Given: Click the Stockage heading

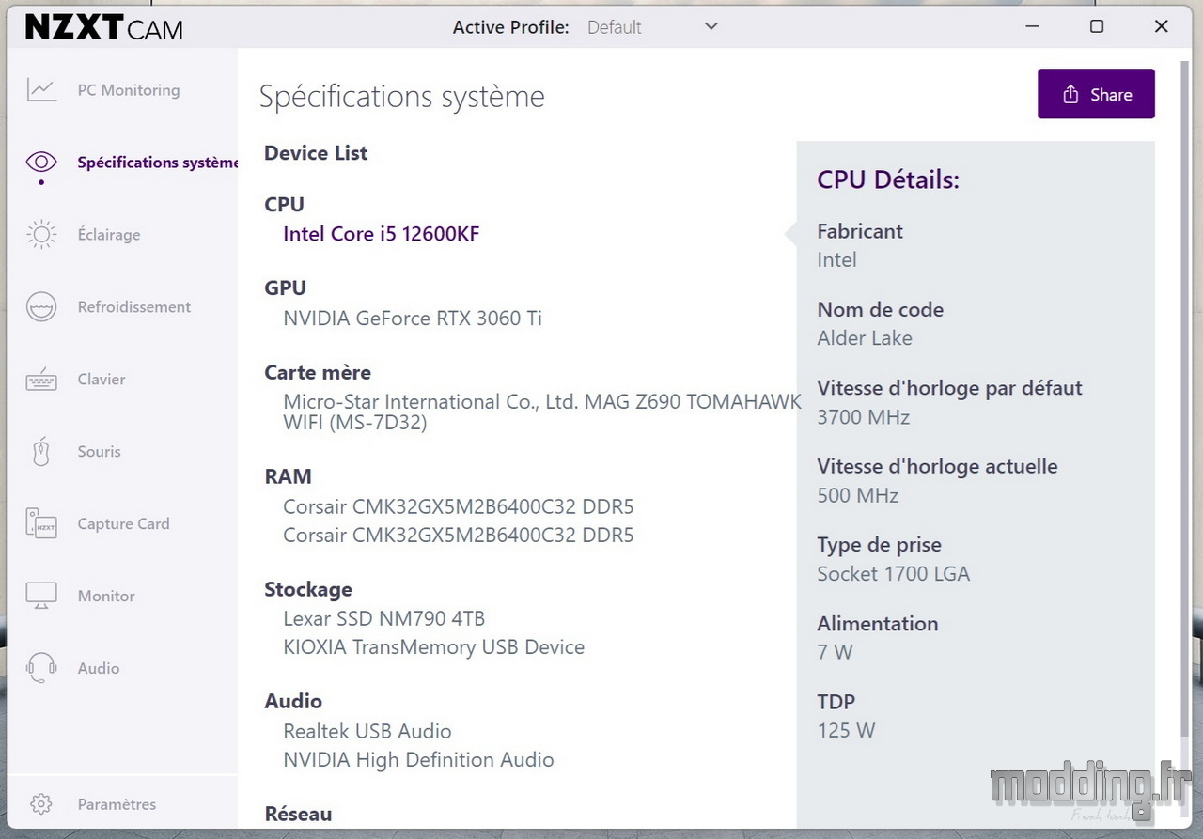Looking at the screenshot, I should click(x=308, y=589).
